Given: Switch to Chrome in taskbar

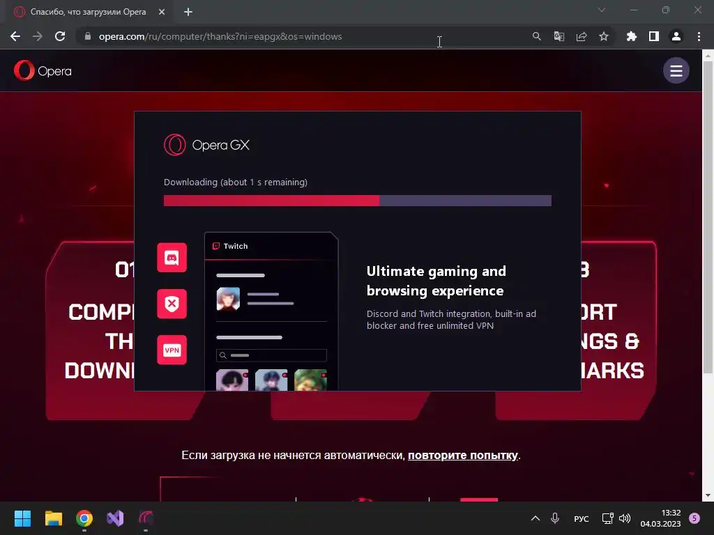Looking at the screenshot, I should pos(84,518).
